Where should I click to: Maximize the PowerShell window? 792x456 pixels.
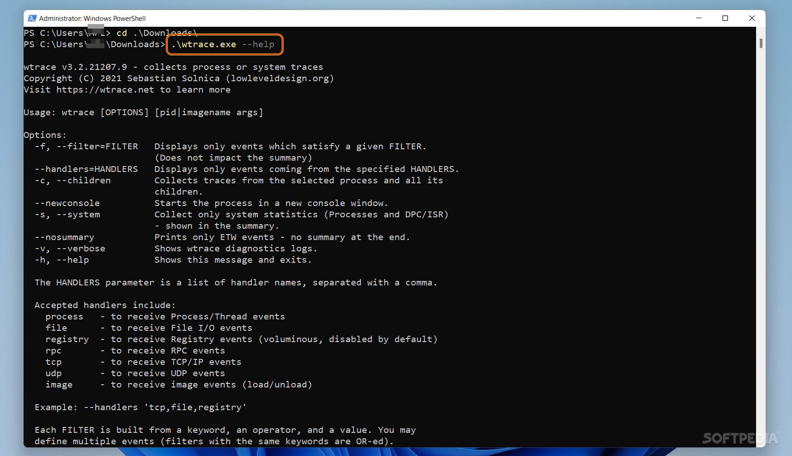pyautogui.click(x=725, y=18)
